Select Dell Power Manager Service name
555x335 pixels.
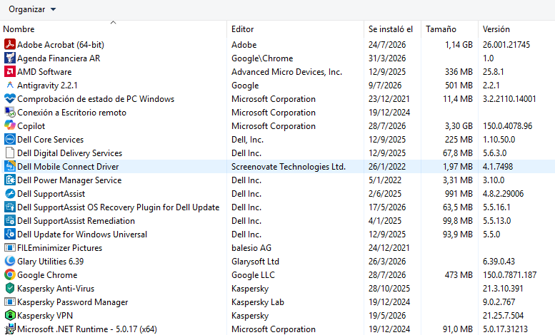click(69, 180)
